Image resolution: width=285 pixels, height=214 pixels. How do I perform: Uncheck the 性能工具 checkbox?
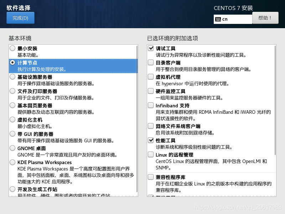[151, 140]
